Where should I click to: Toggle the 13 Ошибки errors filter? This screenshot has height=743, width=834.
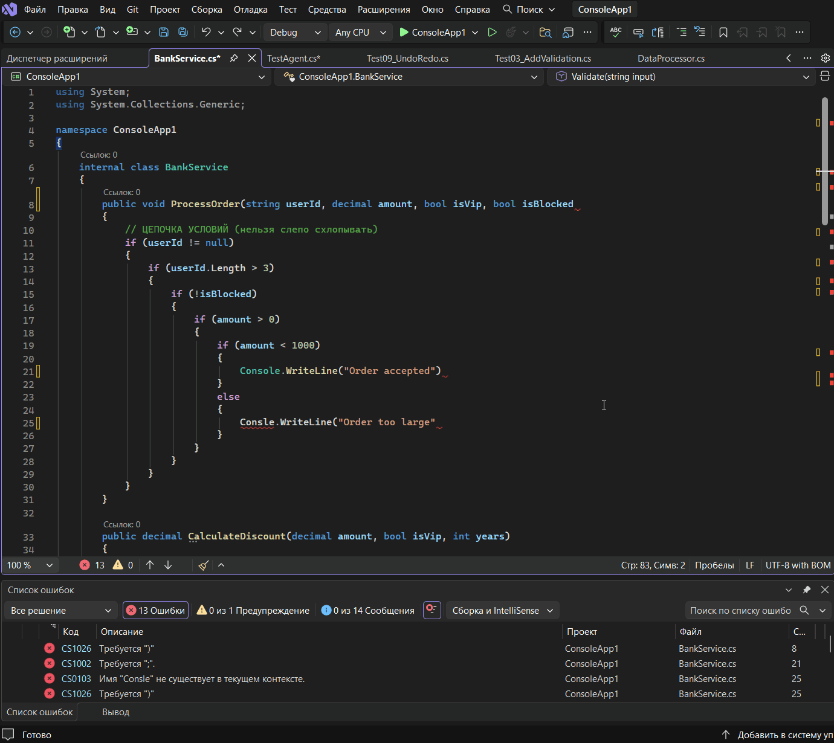pos(155,610)
